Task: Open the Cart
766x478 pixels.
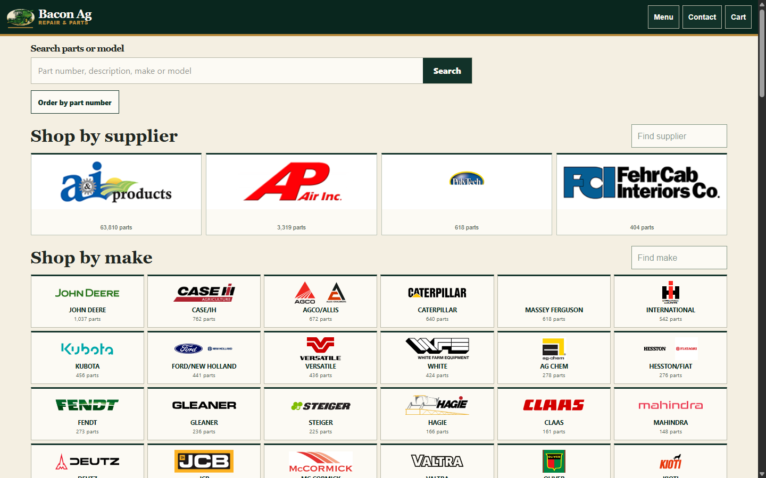Action: [x=738, y=17]
